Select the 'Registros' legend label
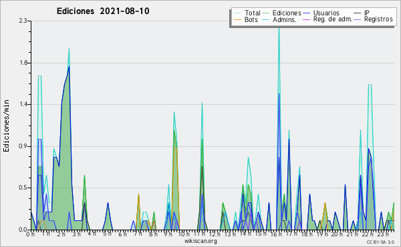Viewport: 401px width, 247px height. click(378, 19)
